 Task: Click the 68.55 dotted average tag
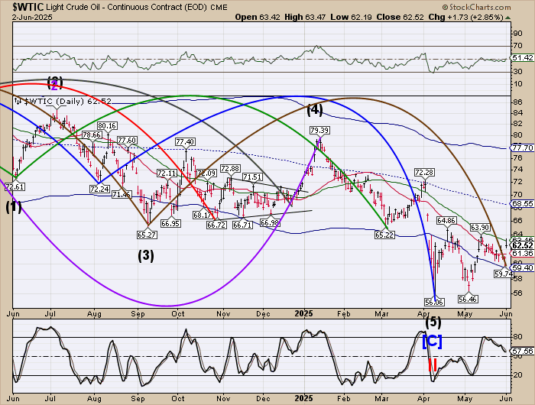[522, 204]
